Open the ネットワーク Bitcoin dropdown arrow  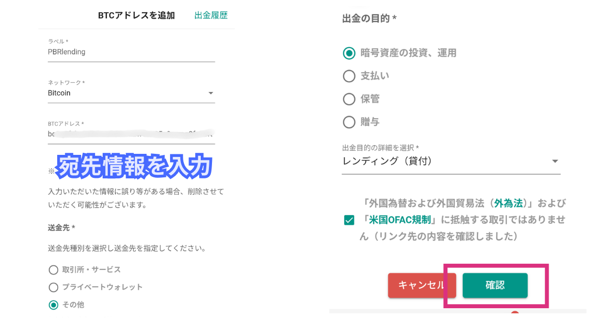pyautogui.click(x=210, y=94)
